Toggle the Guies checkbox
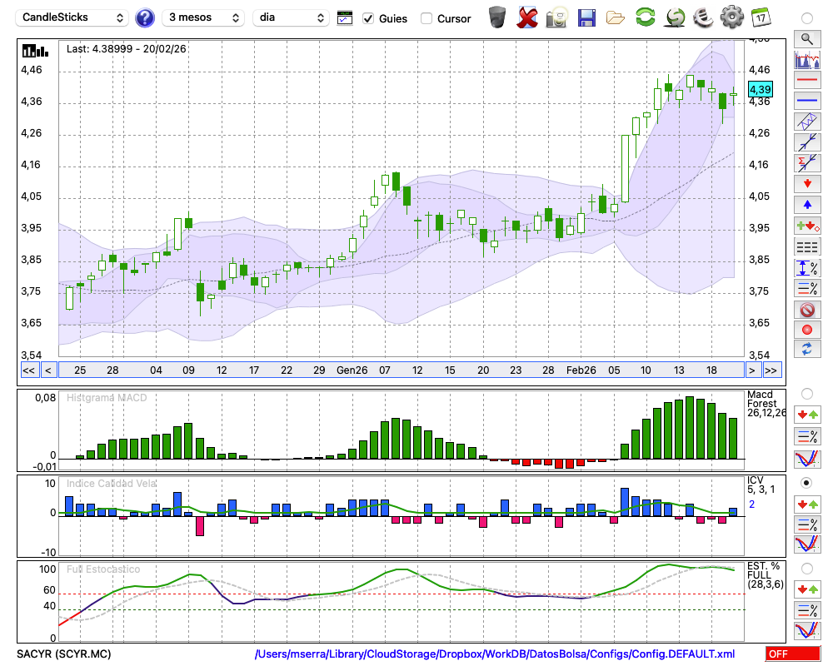Viewport: 833px width, 666px height. (x=369, y=18)
